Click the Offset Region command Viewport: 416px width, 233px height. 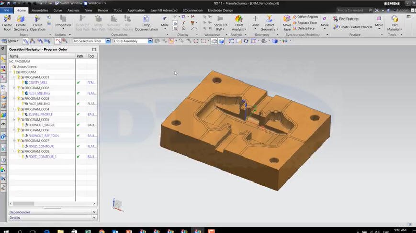tap(305, 17)
